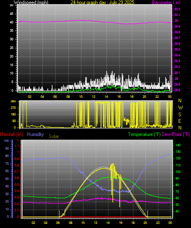Click the Dew Point (°F) legend label
The width and height of the screenshot is (191, 228).
[x=175, y=134]
